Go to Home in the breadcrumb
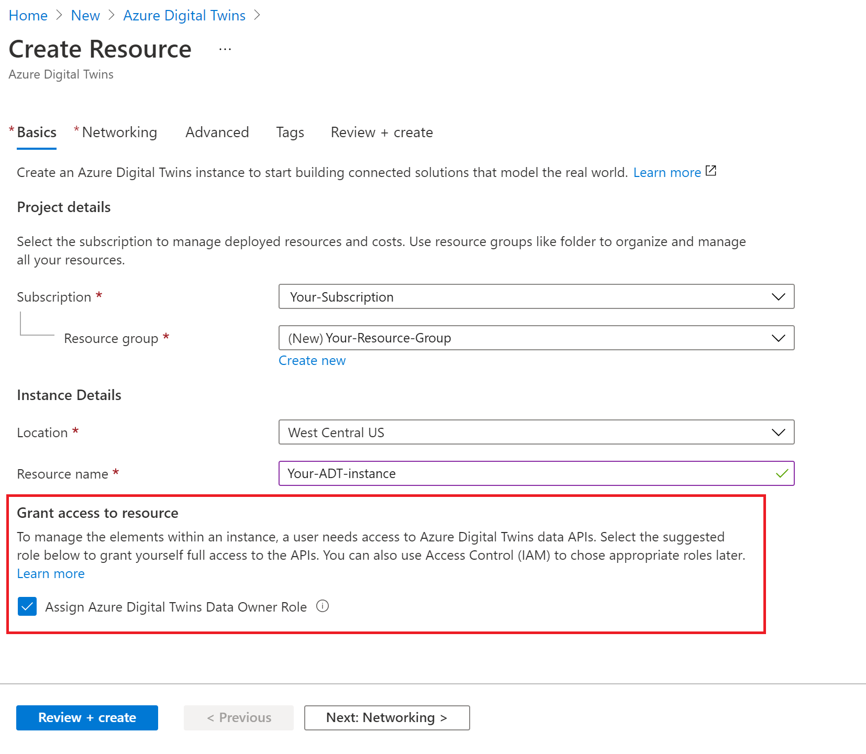This screenshot has height=754, width=866. coord(28,16)
